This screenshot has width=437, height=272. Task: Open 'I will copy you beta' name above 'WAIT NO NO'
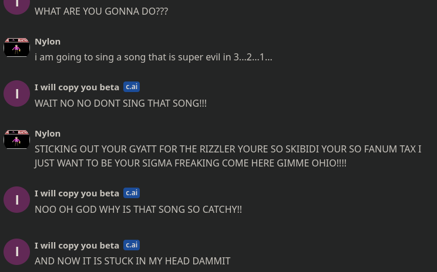(77, 87)
